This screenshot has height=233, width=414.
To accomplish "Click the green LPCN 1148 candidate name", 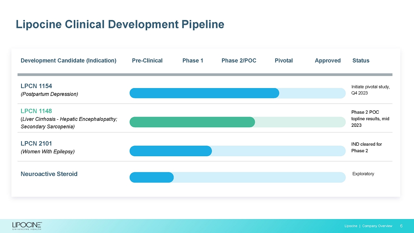I will click(36, 111).
